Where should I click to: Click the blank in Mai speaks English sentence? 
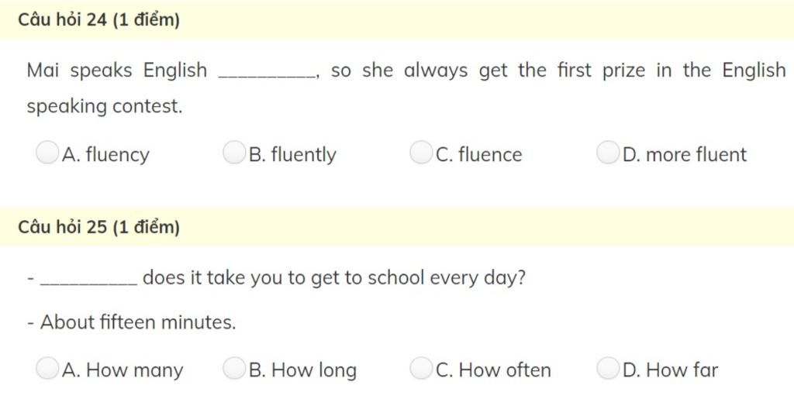[x=268, y=73]
